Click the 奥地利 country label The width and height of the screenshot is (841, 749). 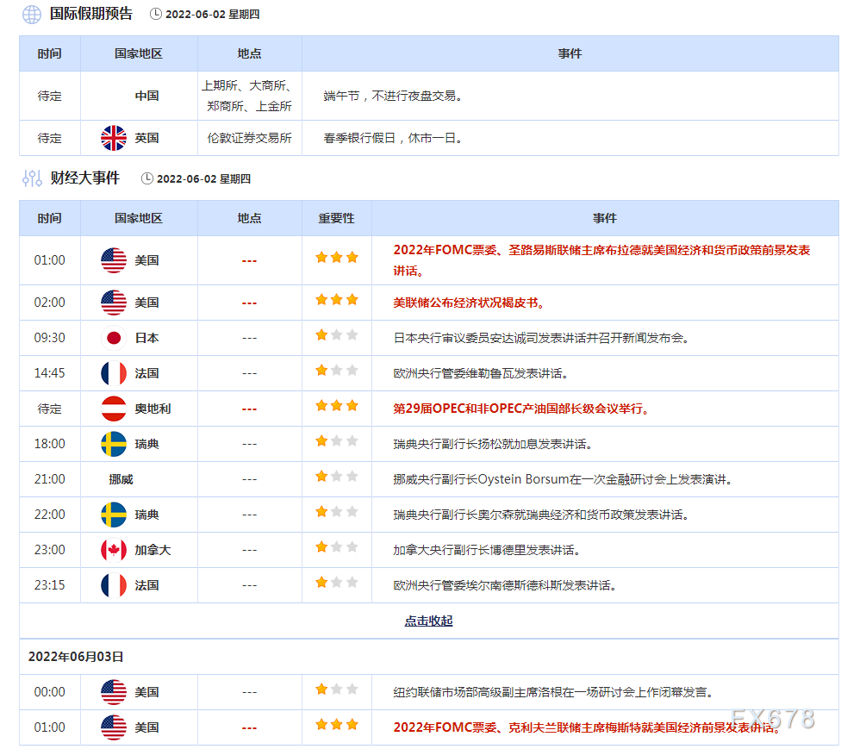point(153,409)
